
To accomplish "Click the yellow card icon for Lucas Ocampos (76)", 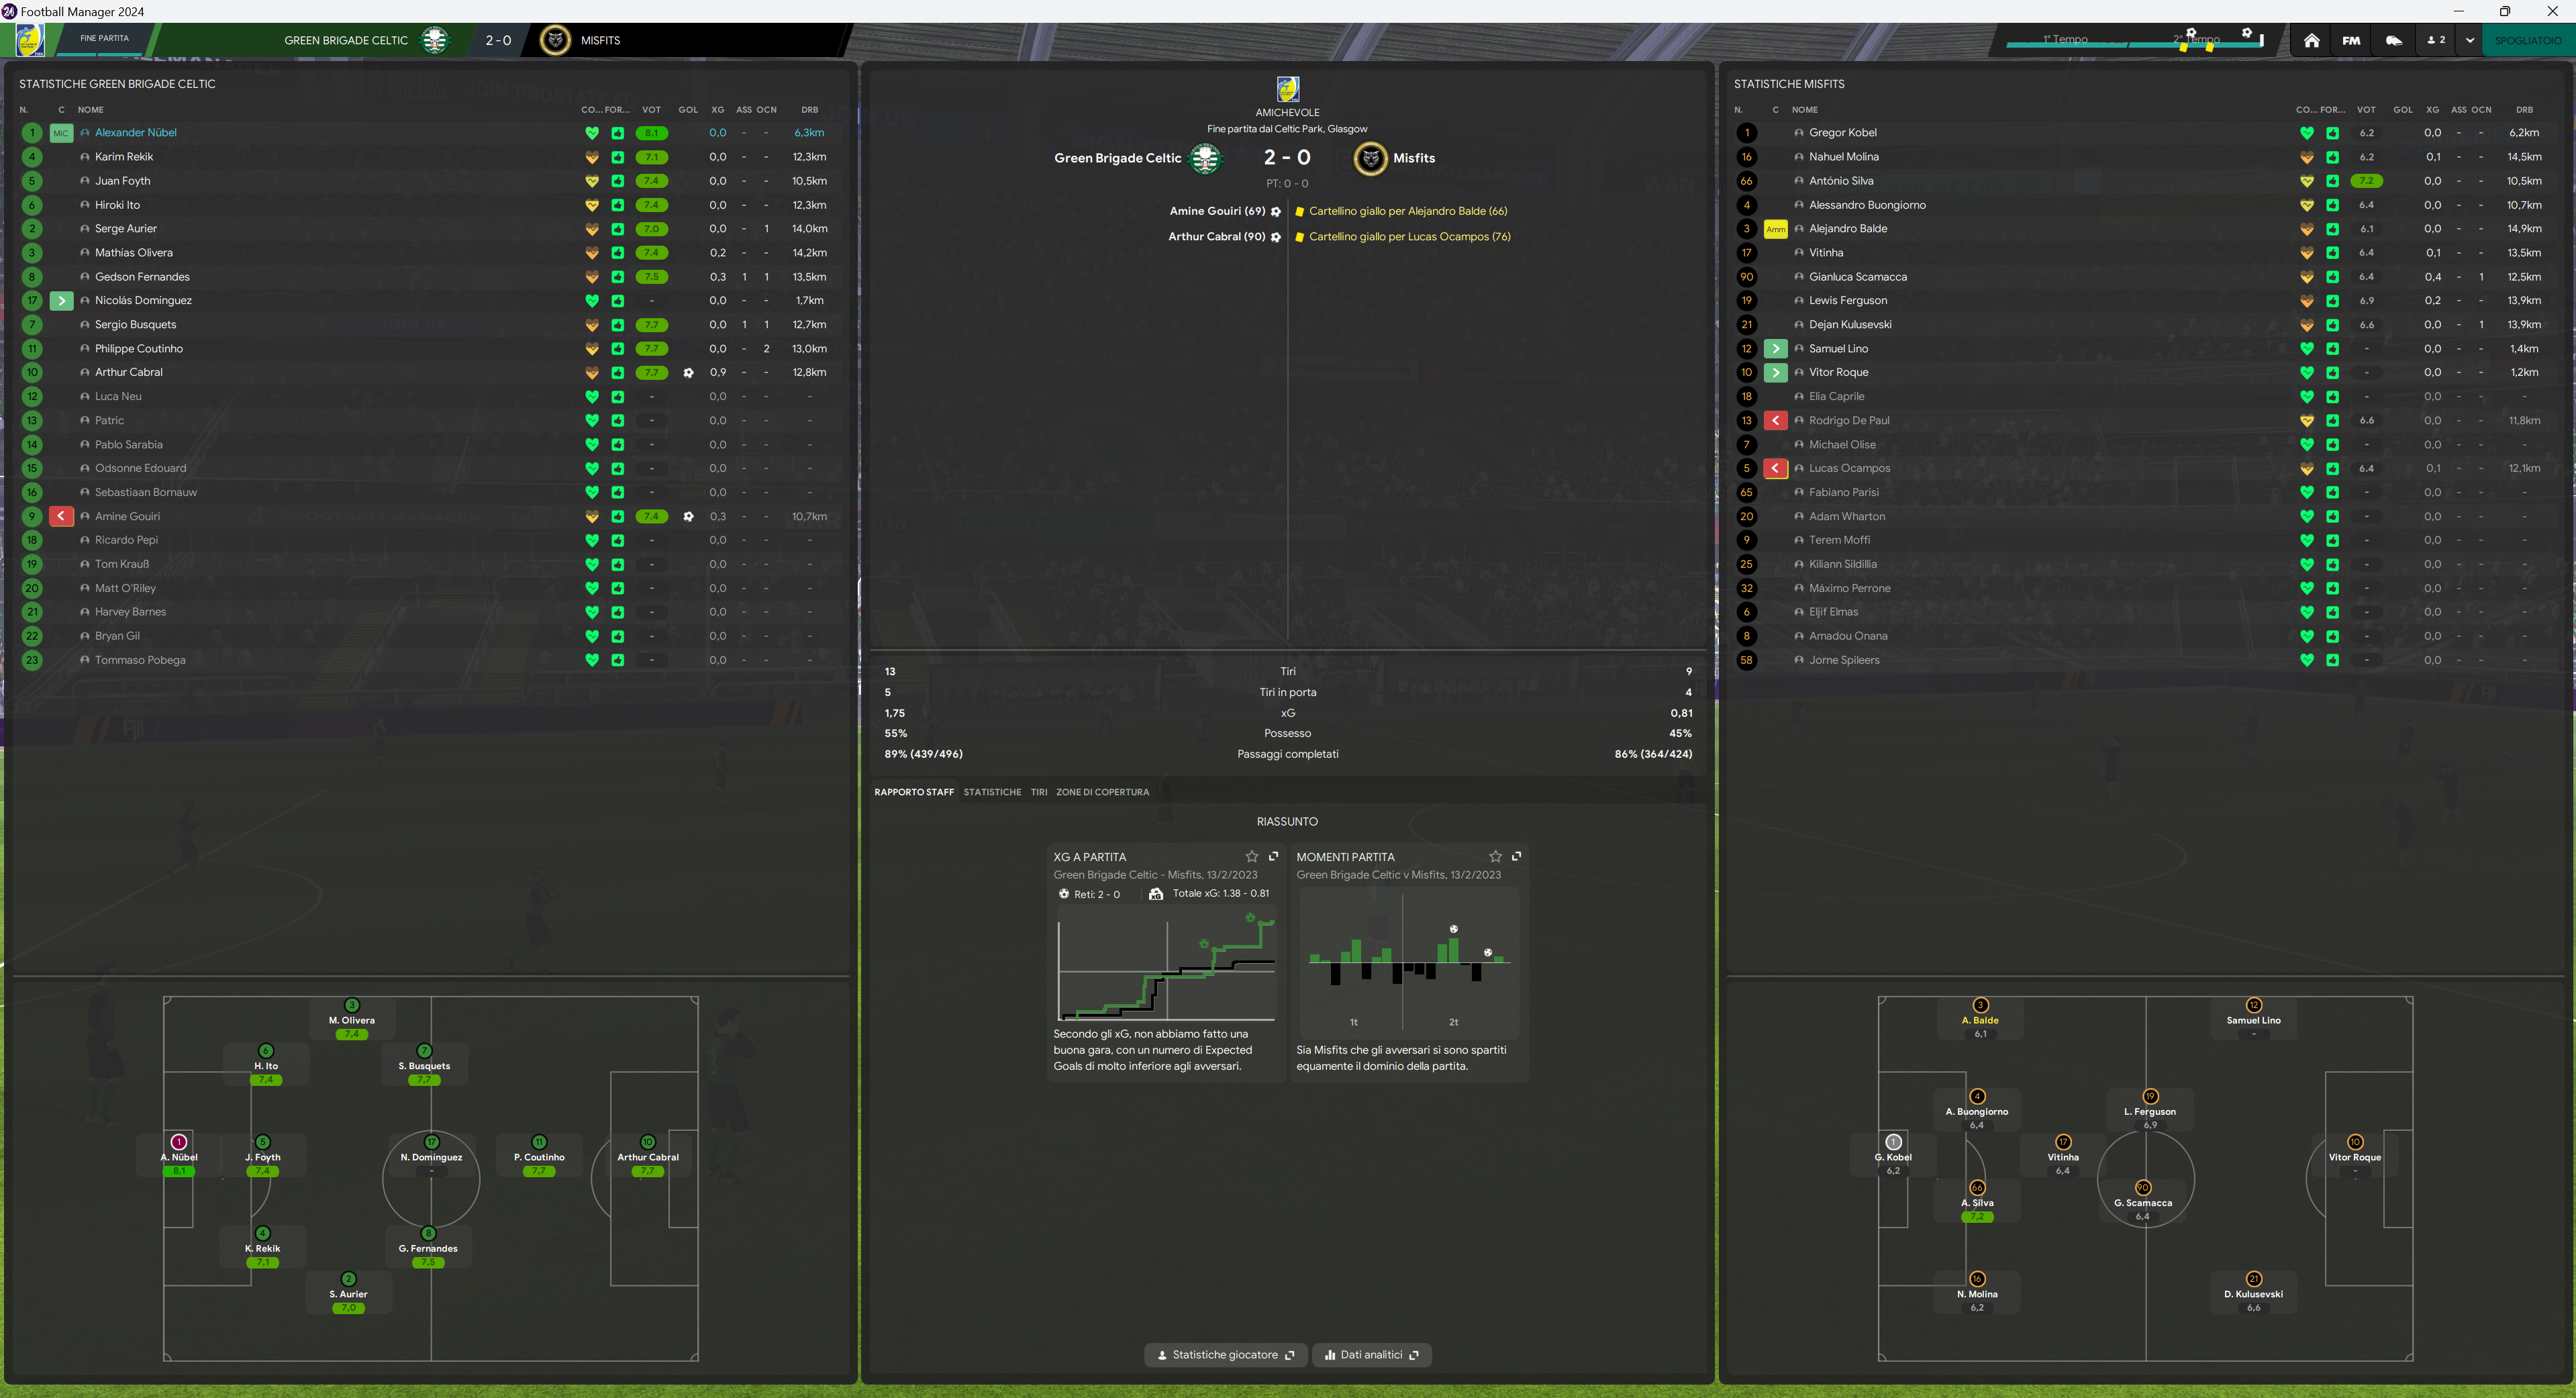I will tap(1299, 237).
